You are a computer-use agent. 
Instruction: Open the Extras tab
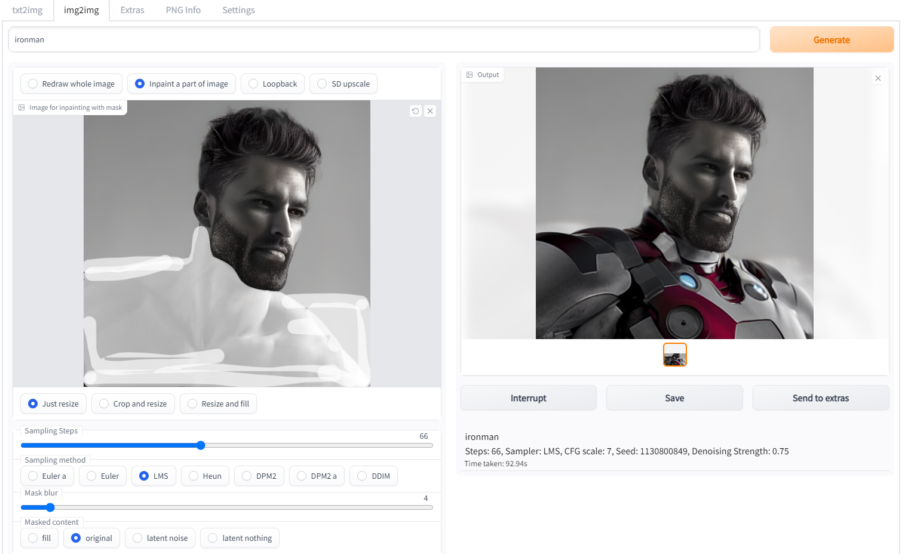pyautogui.click(x=132, y=10)
